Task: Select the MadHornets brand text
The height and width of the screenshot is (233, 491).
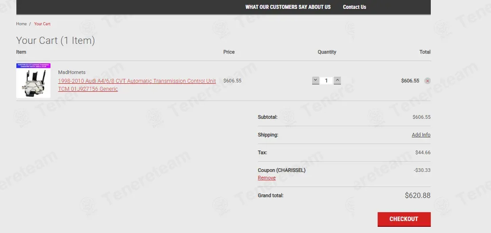Action: [x=72, y=72]
